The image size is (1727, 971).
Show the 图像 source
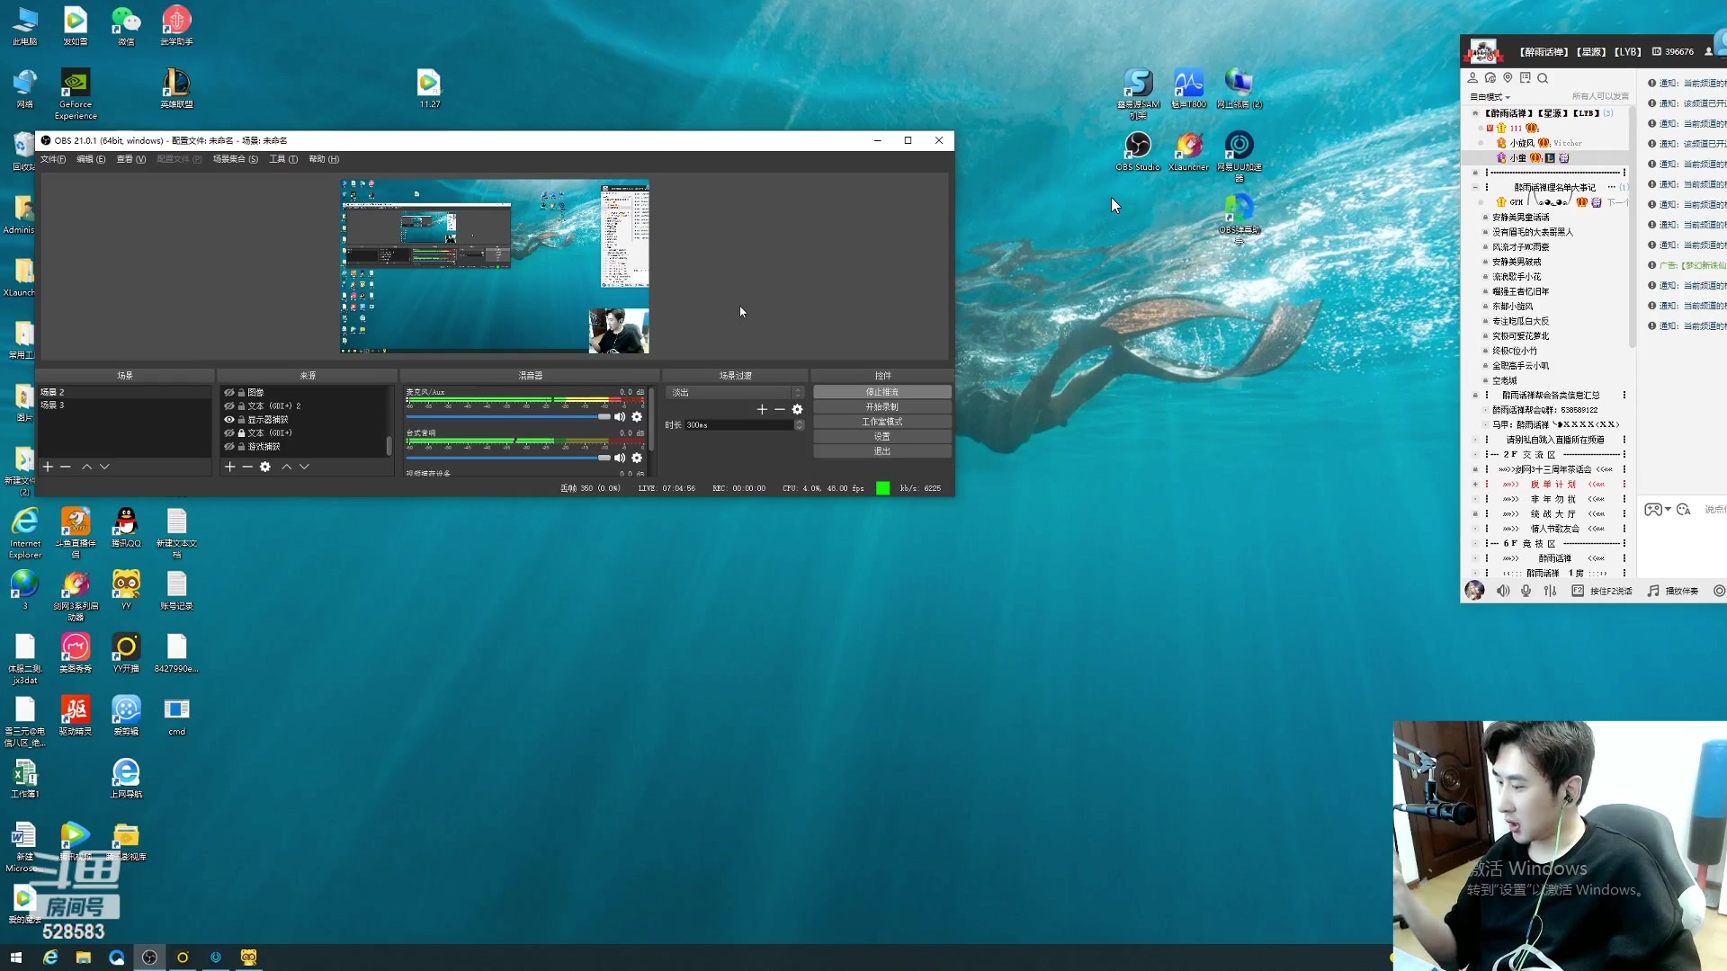click(x=228, y=393)
